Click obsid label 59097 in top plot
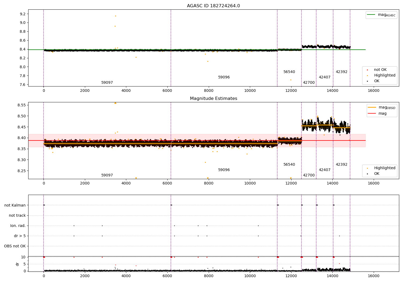Image resolution: width=403 pixels, height=282 pixels. [x=107, y=83]
